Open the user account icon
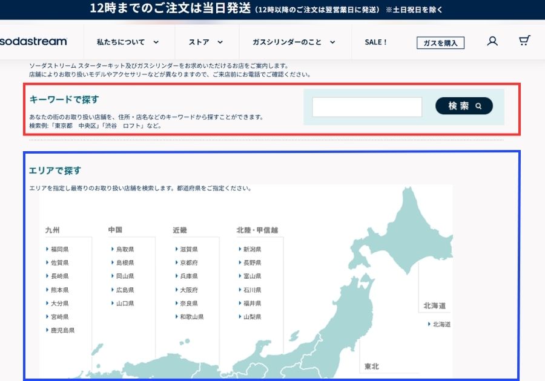The width and height of the screenshot is (545, 381). click(x=492, y=41)
